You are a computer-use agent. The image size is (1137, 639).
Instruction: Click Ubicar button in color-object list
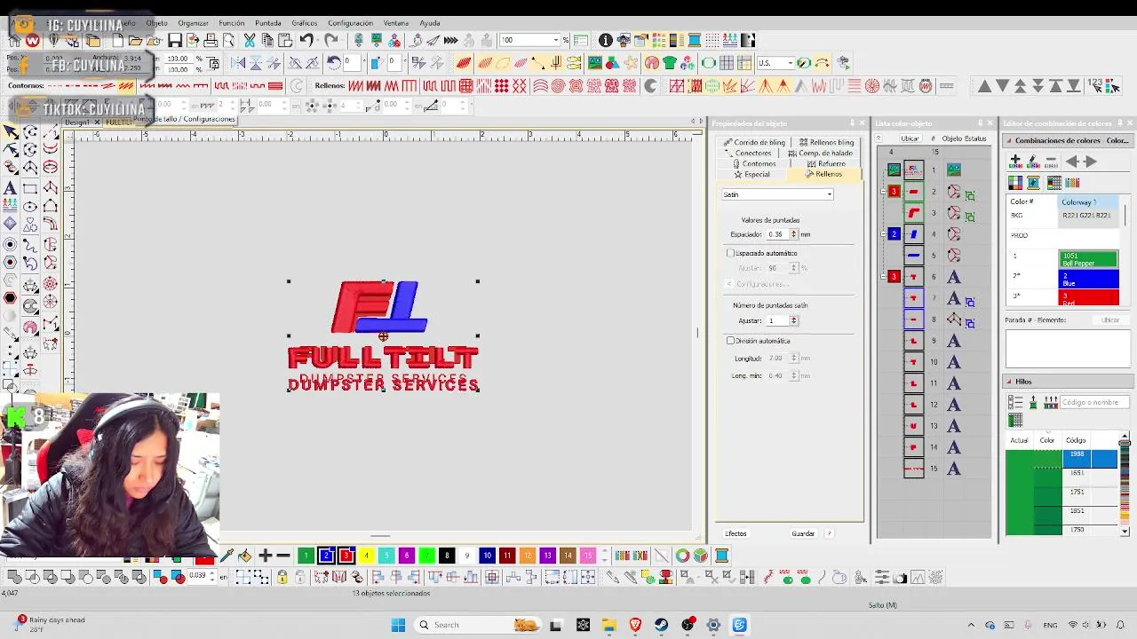pyautogui.click(x=910, y=138)
